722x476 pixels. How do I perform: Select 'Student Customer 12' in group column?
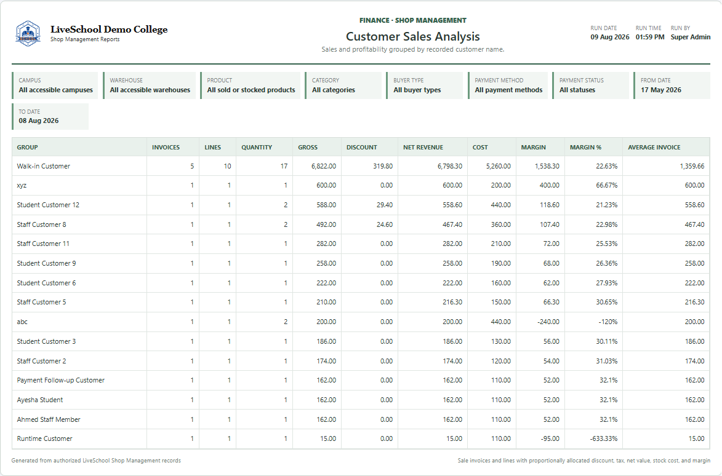point(48,205)
